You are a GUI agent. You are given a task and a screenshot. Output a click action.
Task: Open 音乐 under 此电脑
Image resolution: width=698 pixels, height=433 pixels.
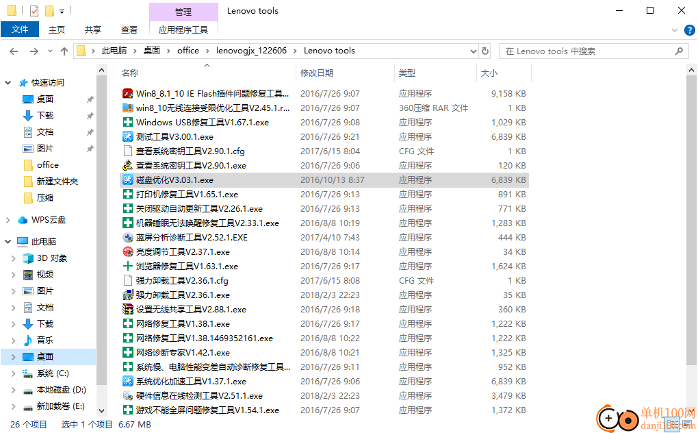coord(45,341)
